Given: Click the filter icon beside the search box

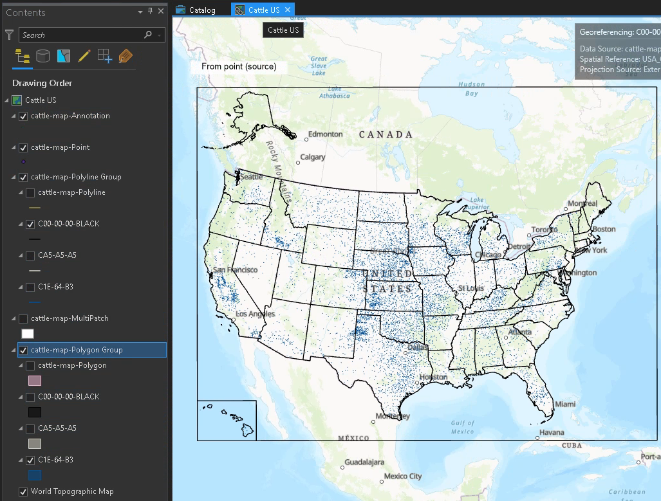Looking at the screenshot, I should 9,35.
